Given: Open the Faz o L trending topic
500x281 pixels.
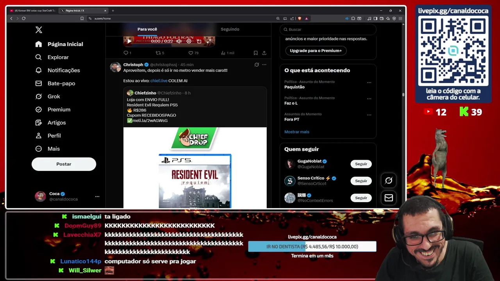Looking at the screenshot, I should [x=291, y=103].
